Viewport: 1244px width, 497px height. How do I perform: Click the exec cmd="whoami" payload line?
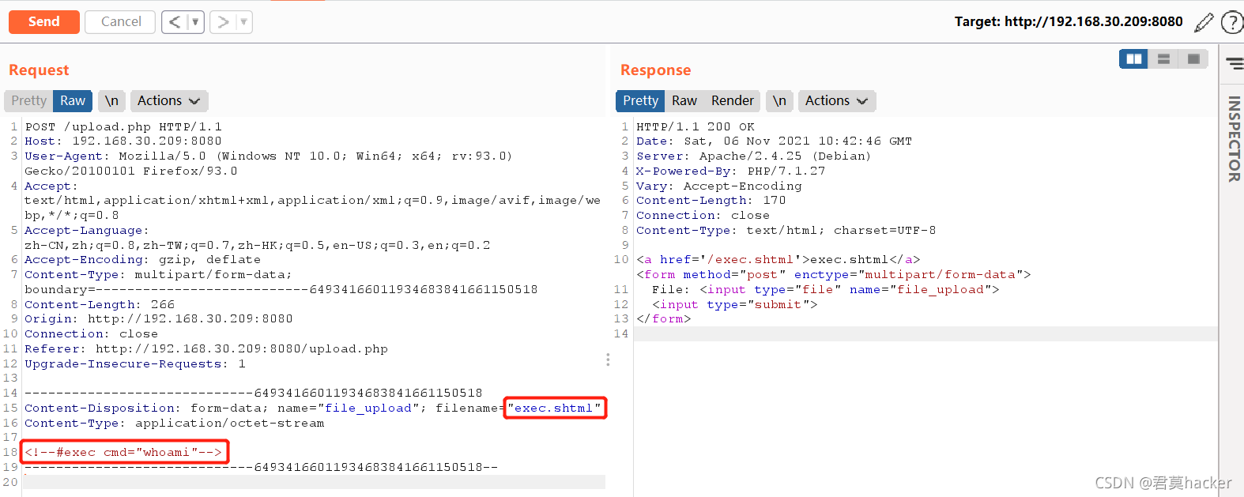[x=123, y=453]
